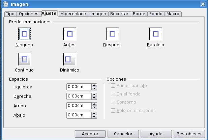Decrease the Derecha spacing value
The width and height of the screenshot is (208, 140).
pos(94,98)
